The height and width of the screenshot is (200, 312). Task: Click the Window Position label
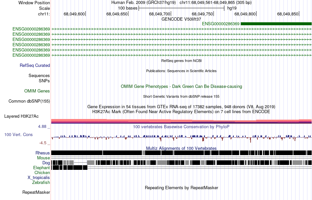[34, 3]
